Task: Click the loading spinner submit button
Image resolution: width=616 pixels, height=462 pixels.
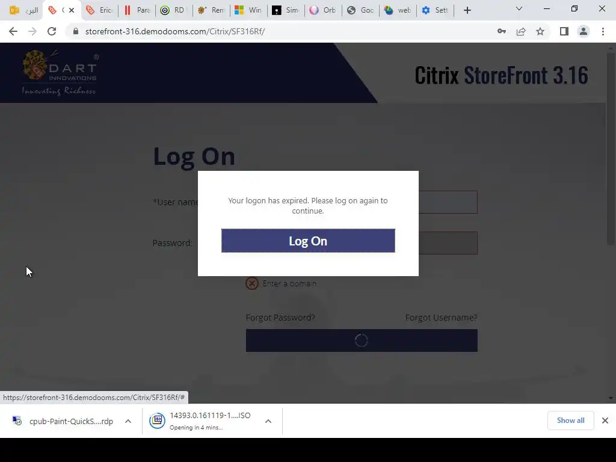Action: click(362, 340)
